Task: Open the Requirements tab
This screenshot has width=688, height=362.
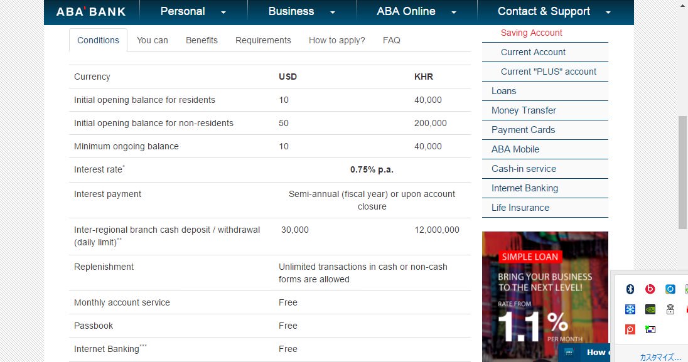Action: 263,40
